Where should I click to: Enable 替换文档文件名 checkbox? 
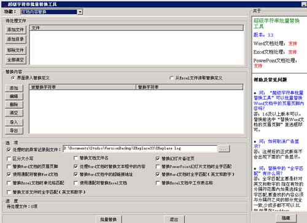point(76,158)
